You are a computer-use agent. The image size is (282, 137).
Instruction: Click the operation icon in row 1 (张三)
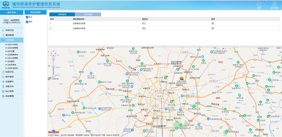[212, 23]
